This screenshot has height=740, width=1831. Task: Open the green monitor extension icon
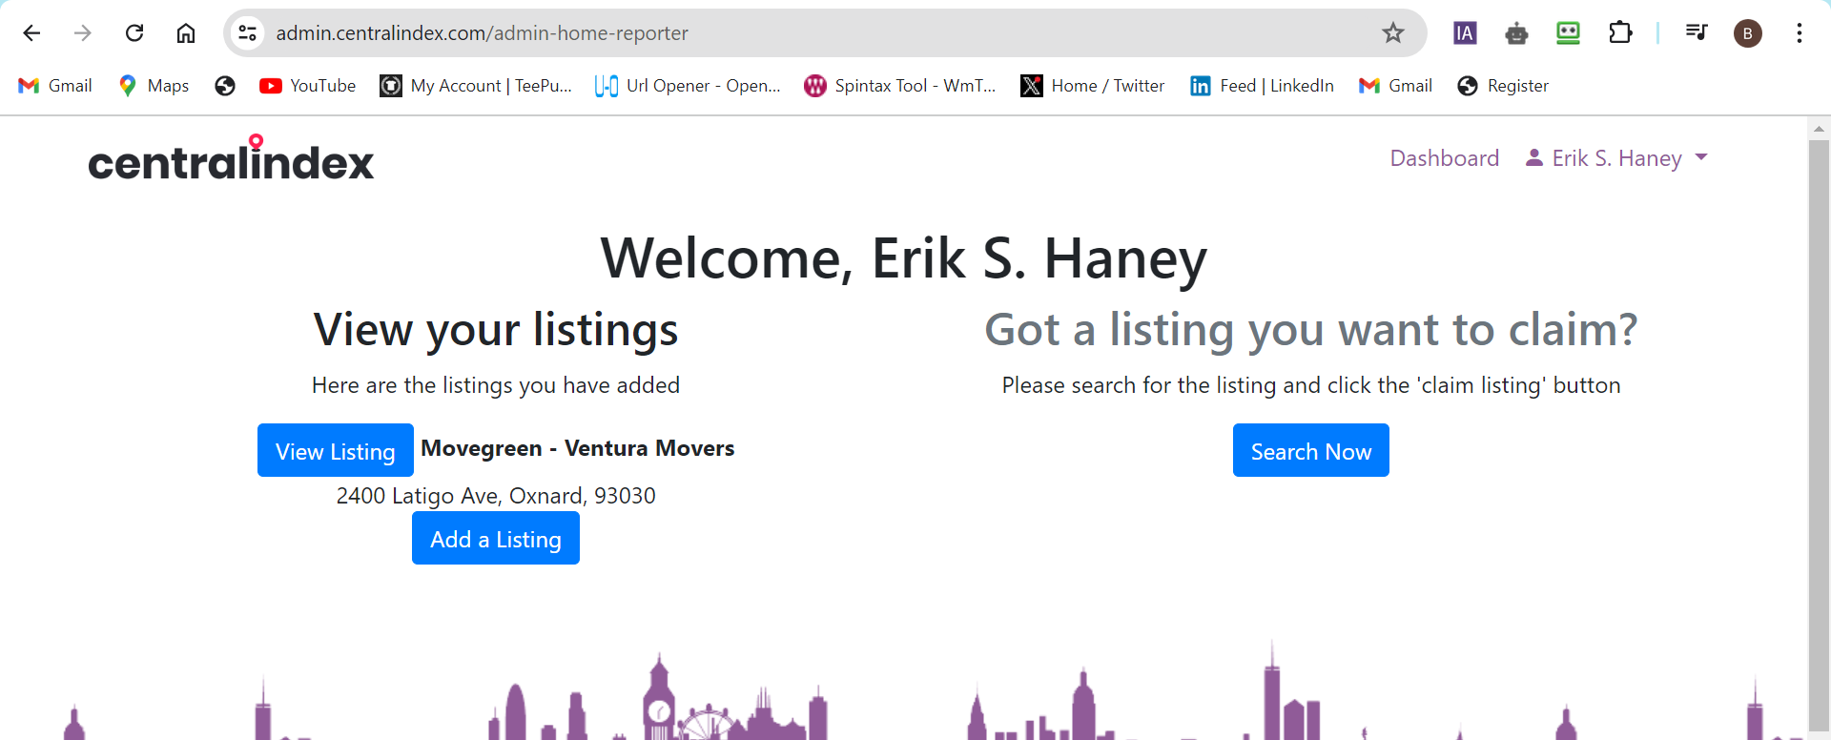click(1568, 33)
